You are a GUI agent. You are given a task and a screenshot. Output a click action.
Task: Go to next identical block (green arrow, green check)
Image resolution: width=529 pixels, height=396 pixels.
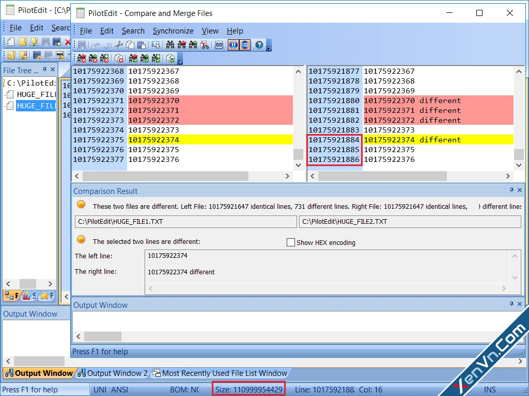click(x=145, y=58)
